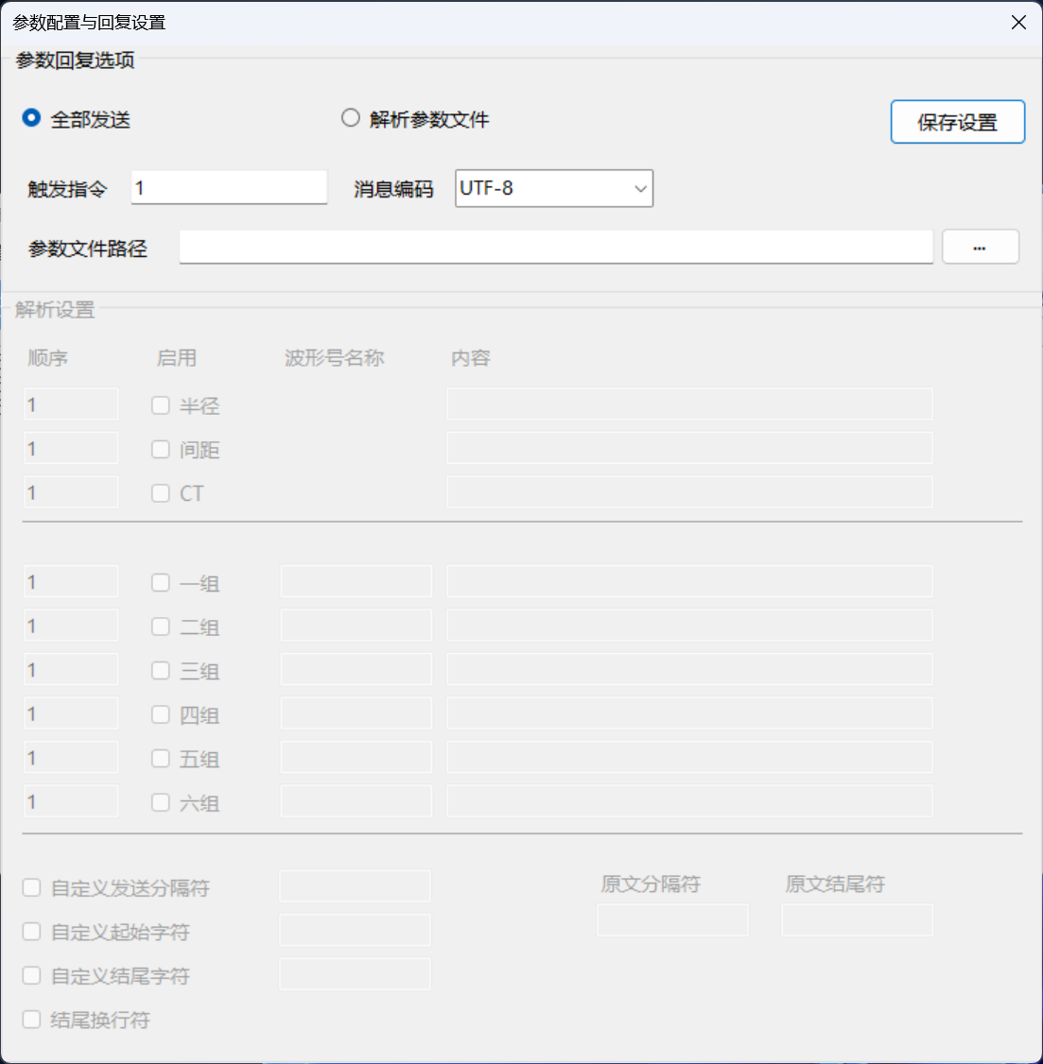Click the 半径 row order field

tap(71, 404)
